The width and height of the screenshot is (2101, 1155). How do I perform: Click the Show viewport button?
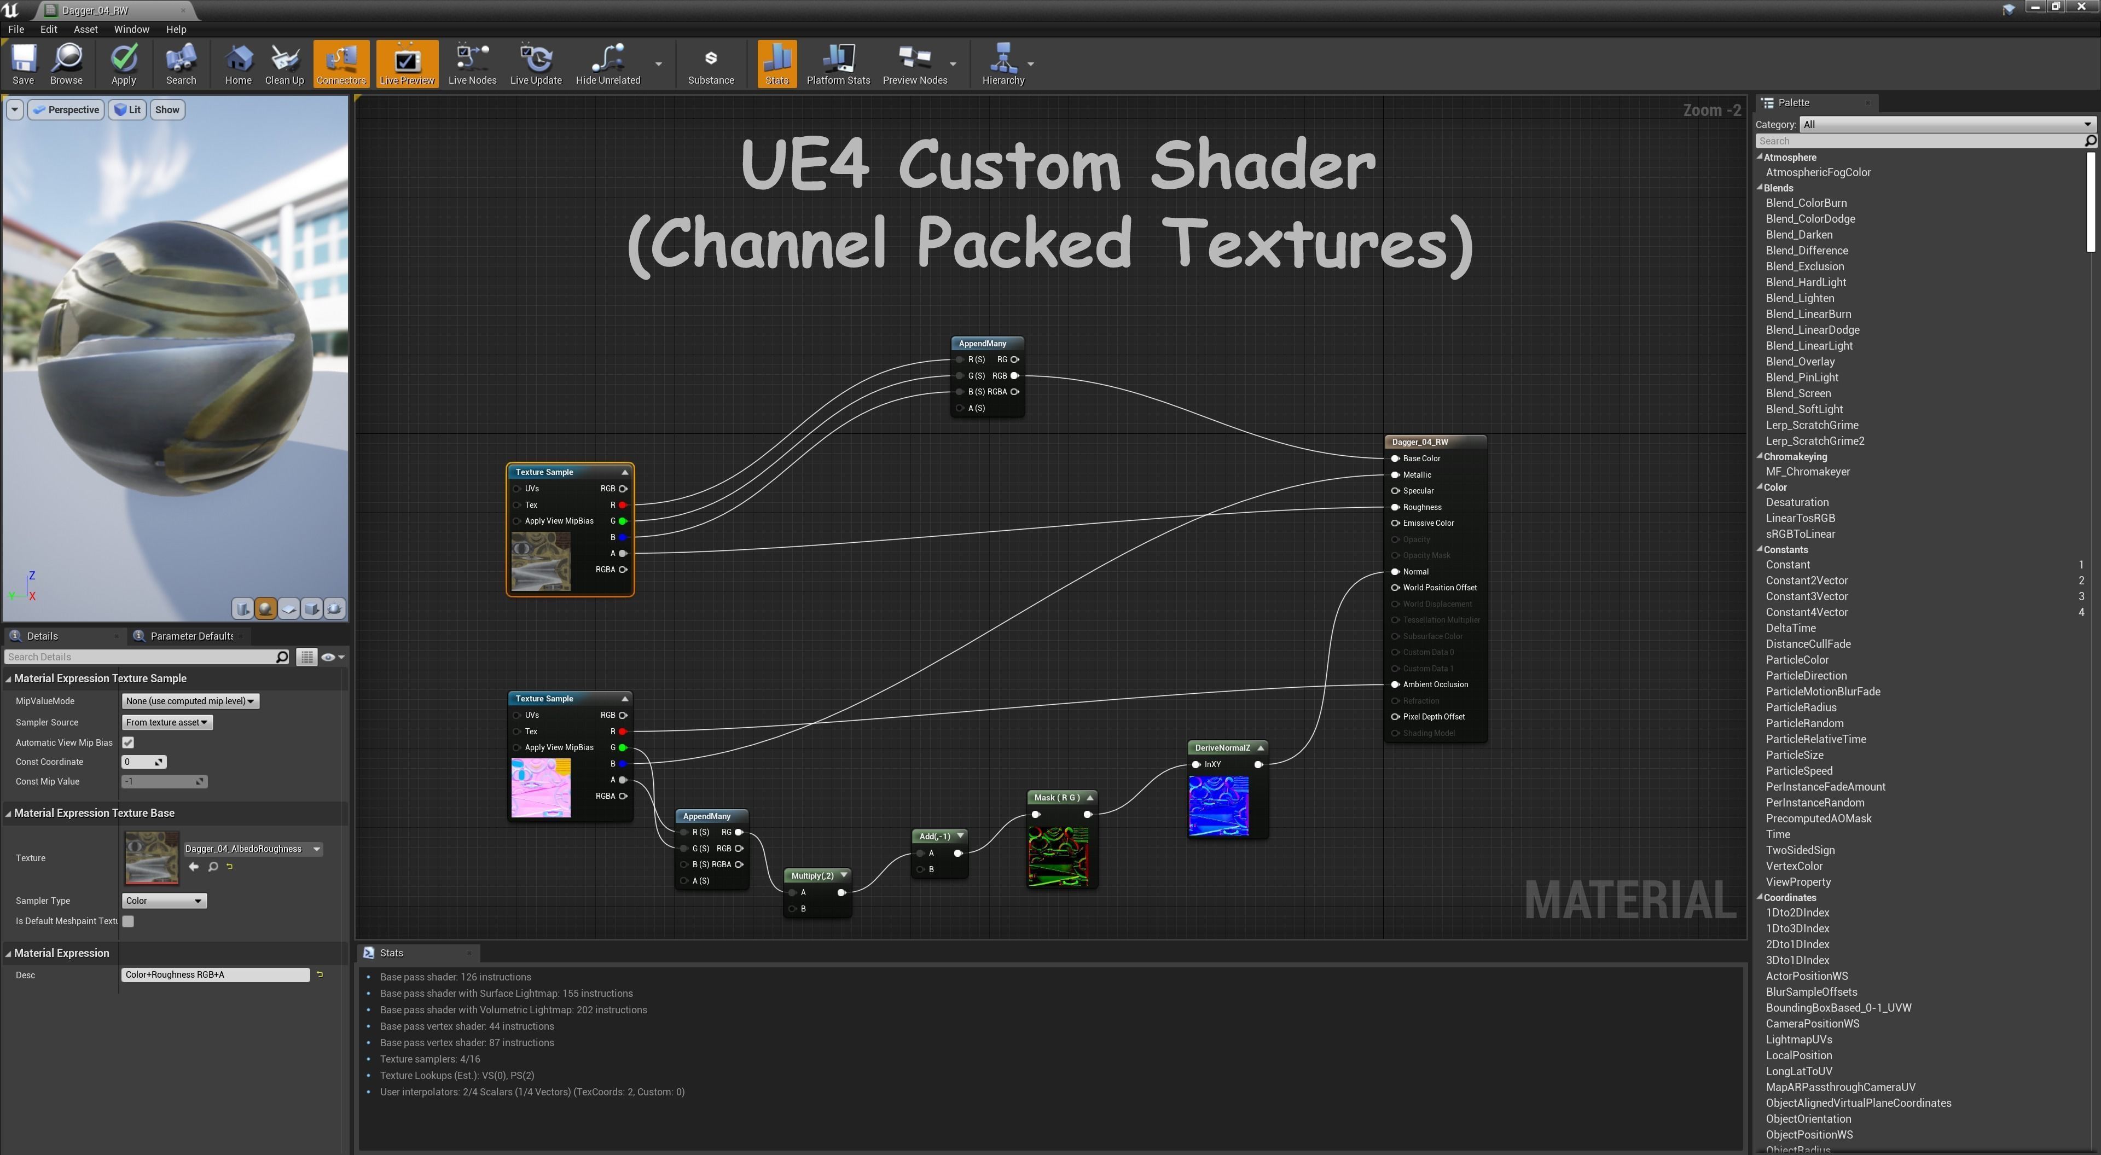click(167, 110)
